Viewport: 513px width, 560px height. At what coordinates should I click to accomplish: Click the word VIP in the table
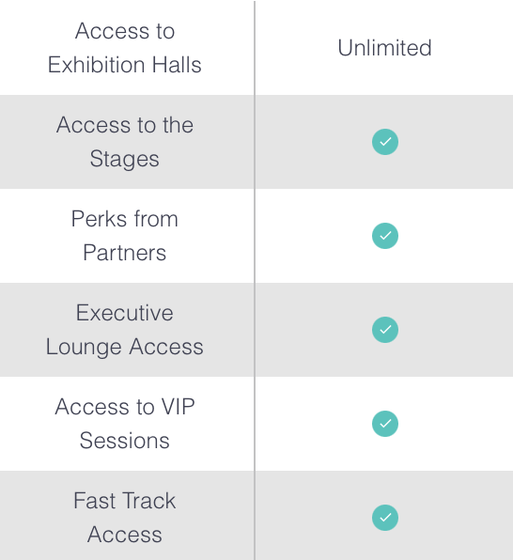pos(179,407)
